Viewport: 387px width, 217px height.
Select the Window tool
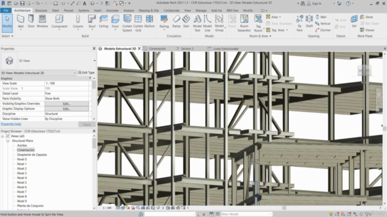[x=42, y=22]
